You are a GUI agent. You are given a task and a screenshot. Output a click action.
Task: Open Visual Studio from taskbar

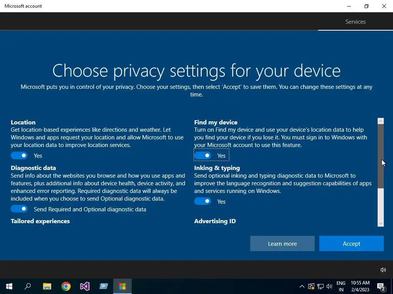[85, 286]
